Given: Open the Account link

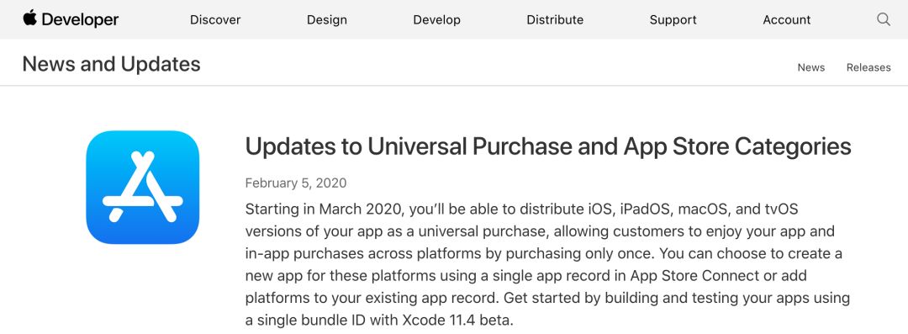Looking at the screenshot, I should click(x=786, y=19).
